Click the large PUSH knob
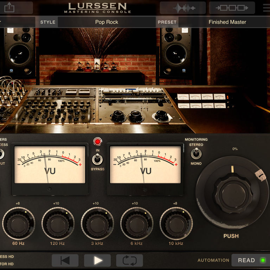The width and height of the screenshot is (270, 270). (x=232, y=193)
